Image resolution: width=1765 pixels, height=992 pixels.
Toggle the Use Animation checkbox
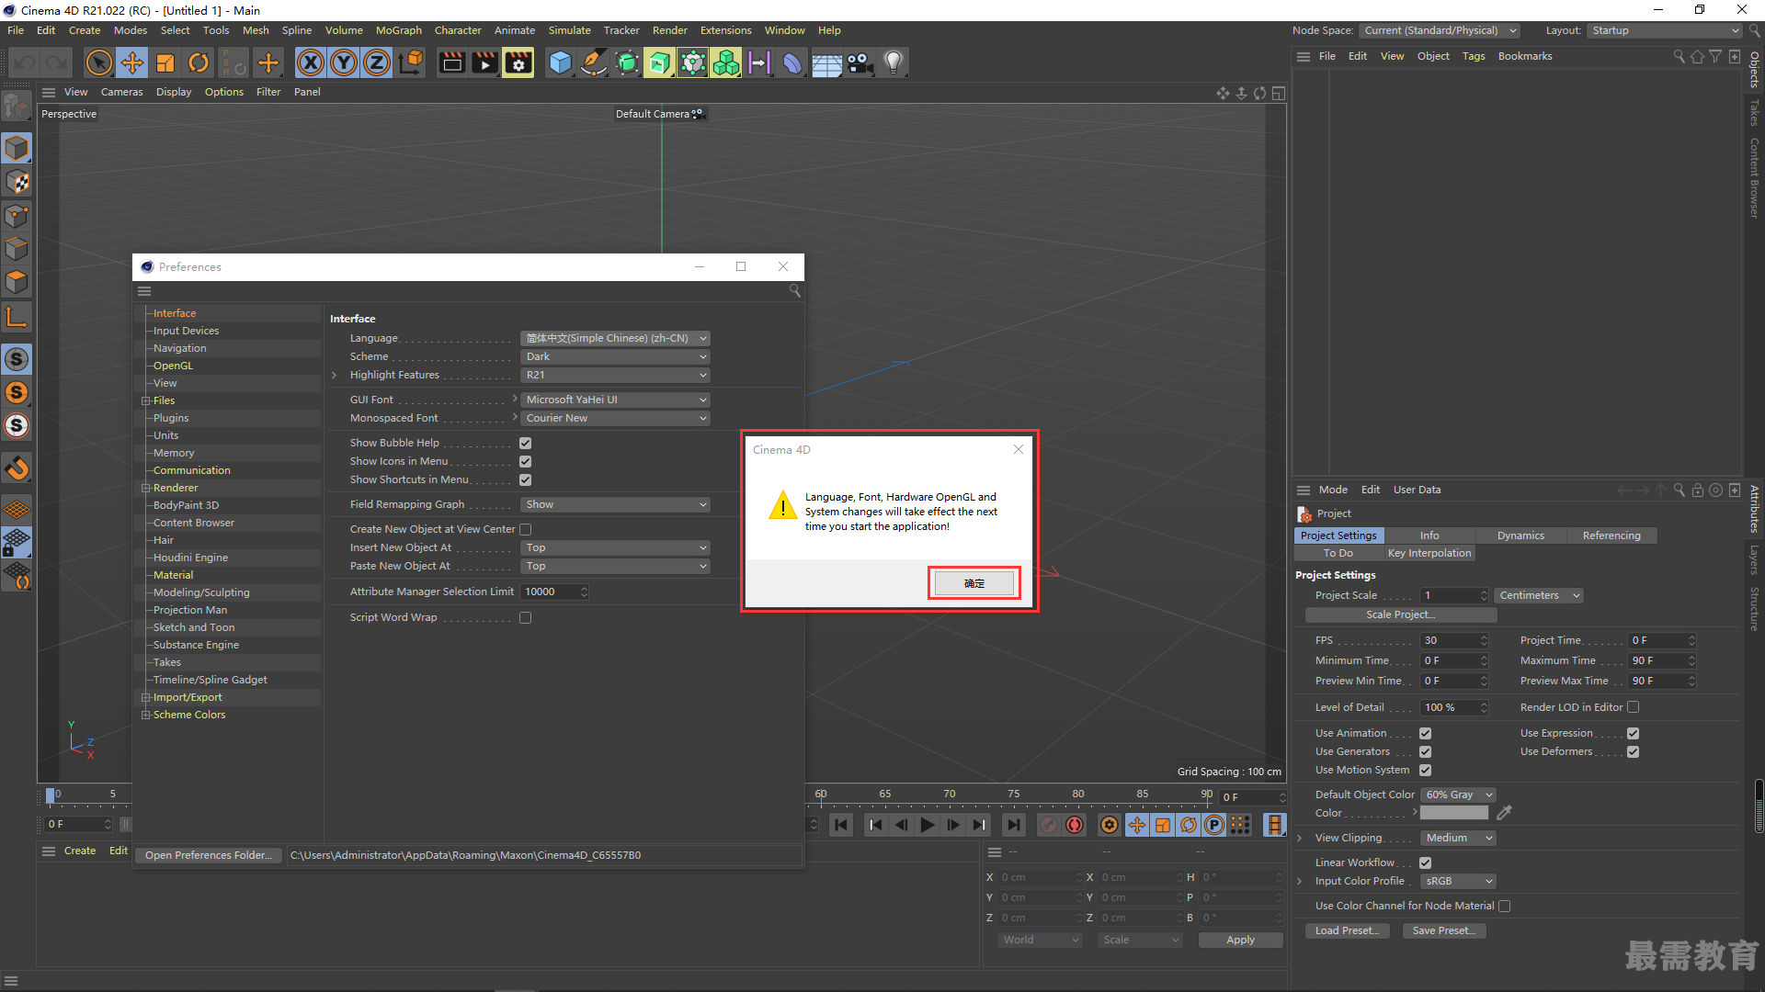pyautogui.click(x=1426, y=733)
